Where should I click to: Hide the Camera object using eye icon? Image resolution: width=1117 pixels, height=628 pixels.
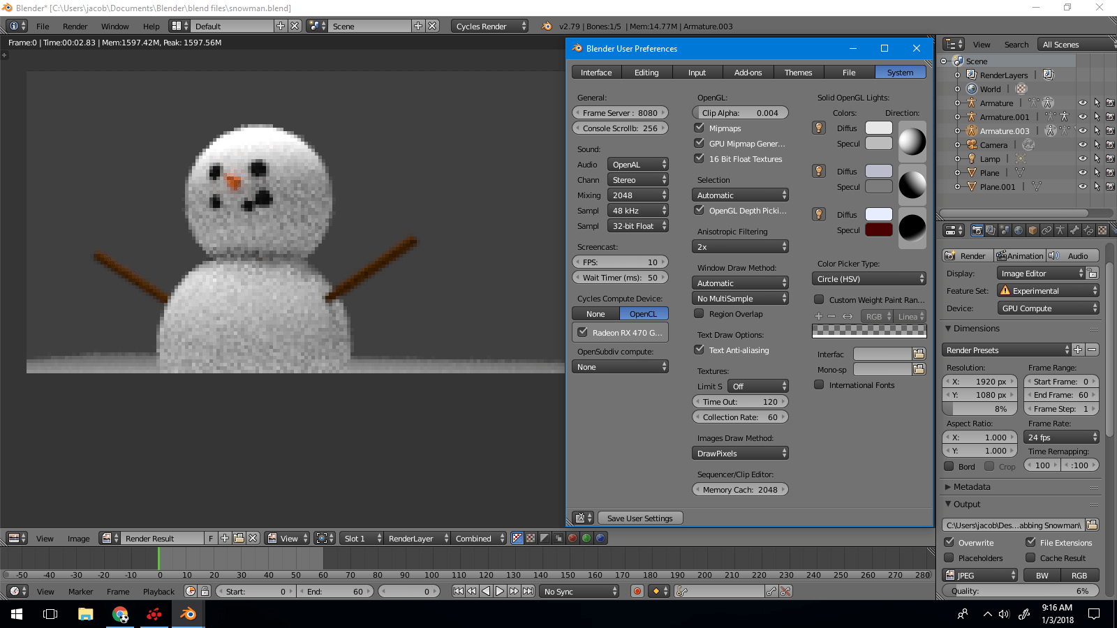pyautogui.click(x=1082, y=145)
